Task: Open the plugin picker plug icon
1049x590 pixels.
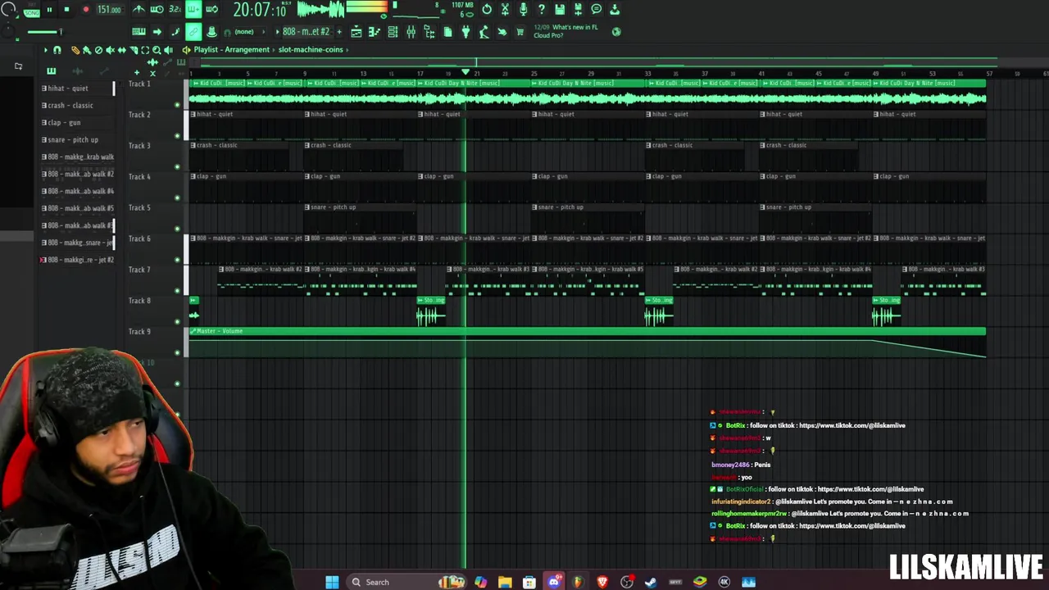Action: click(465, 32)
